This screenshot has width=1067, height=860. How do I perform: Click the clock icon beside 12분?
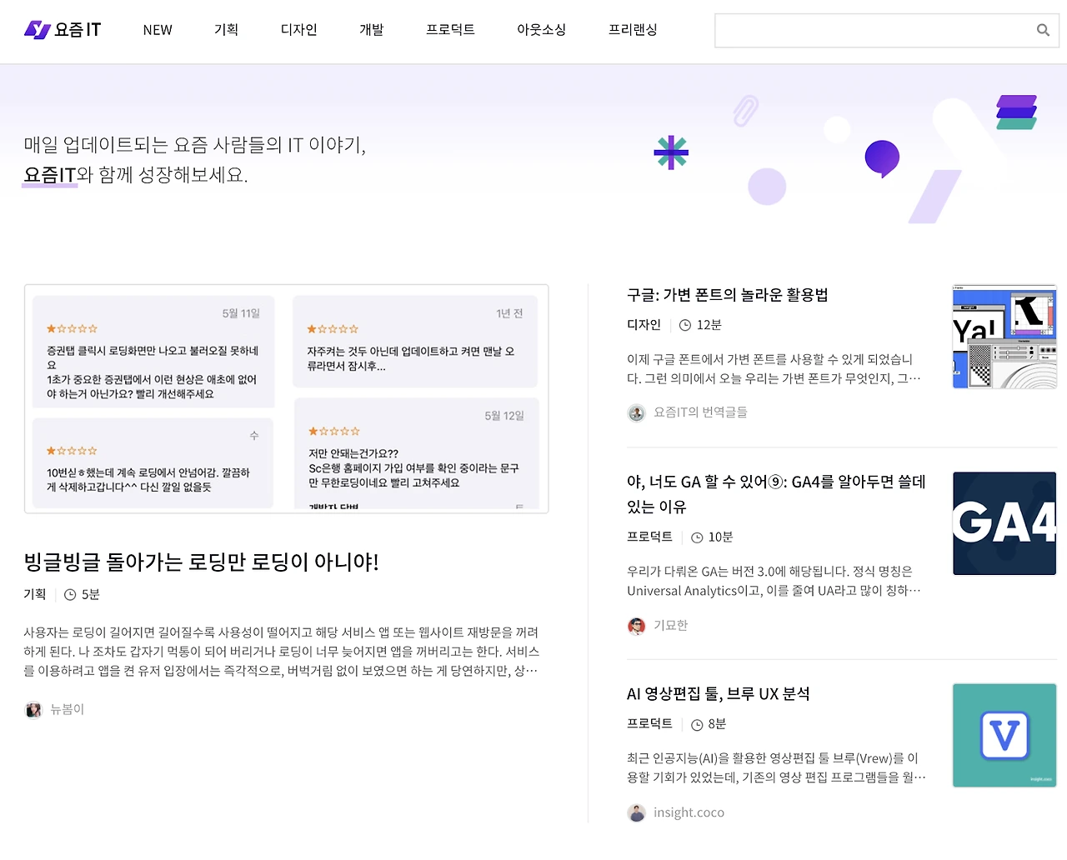pos(685,325)
